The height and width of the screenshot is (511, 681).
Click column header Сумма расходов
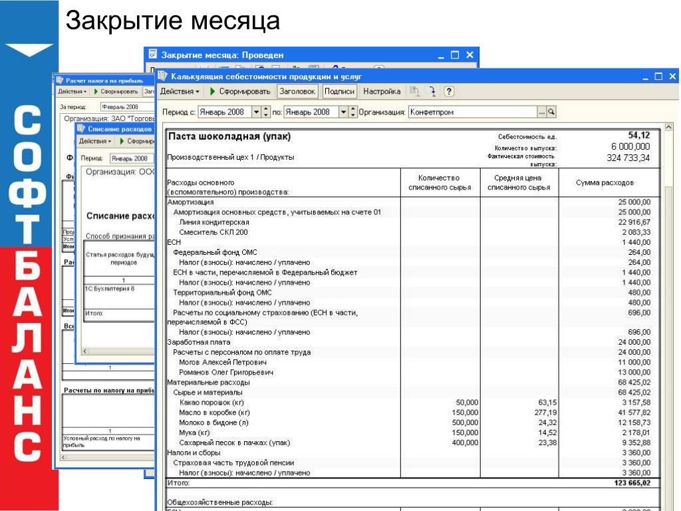tap(605, 182)
